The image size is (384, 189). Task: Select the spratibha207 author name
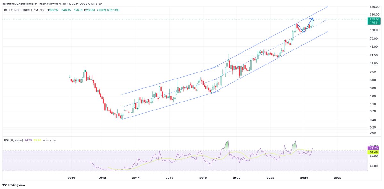click(x=11, y=3)
